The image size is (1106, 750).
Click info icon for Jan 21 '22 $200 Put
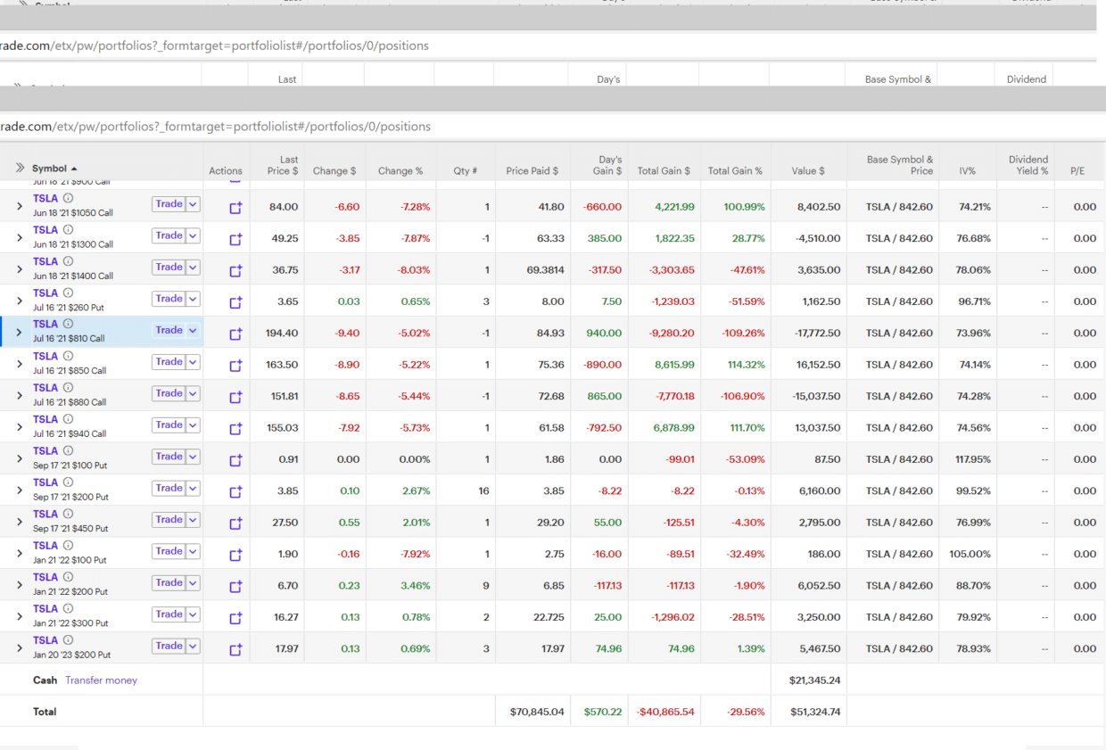[x=68, y=577]
